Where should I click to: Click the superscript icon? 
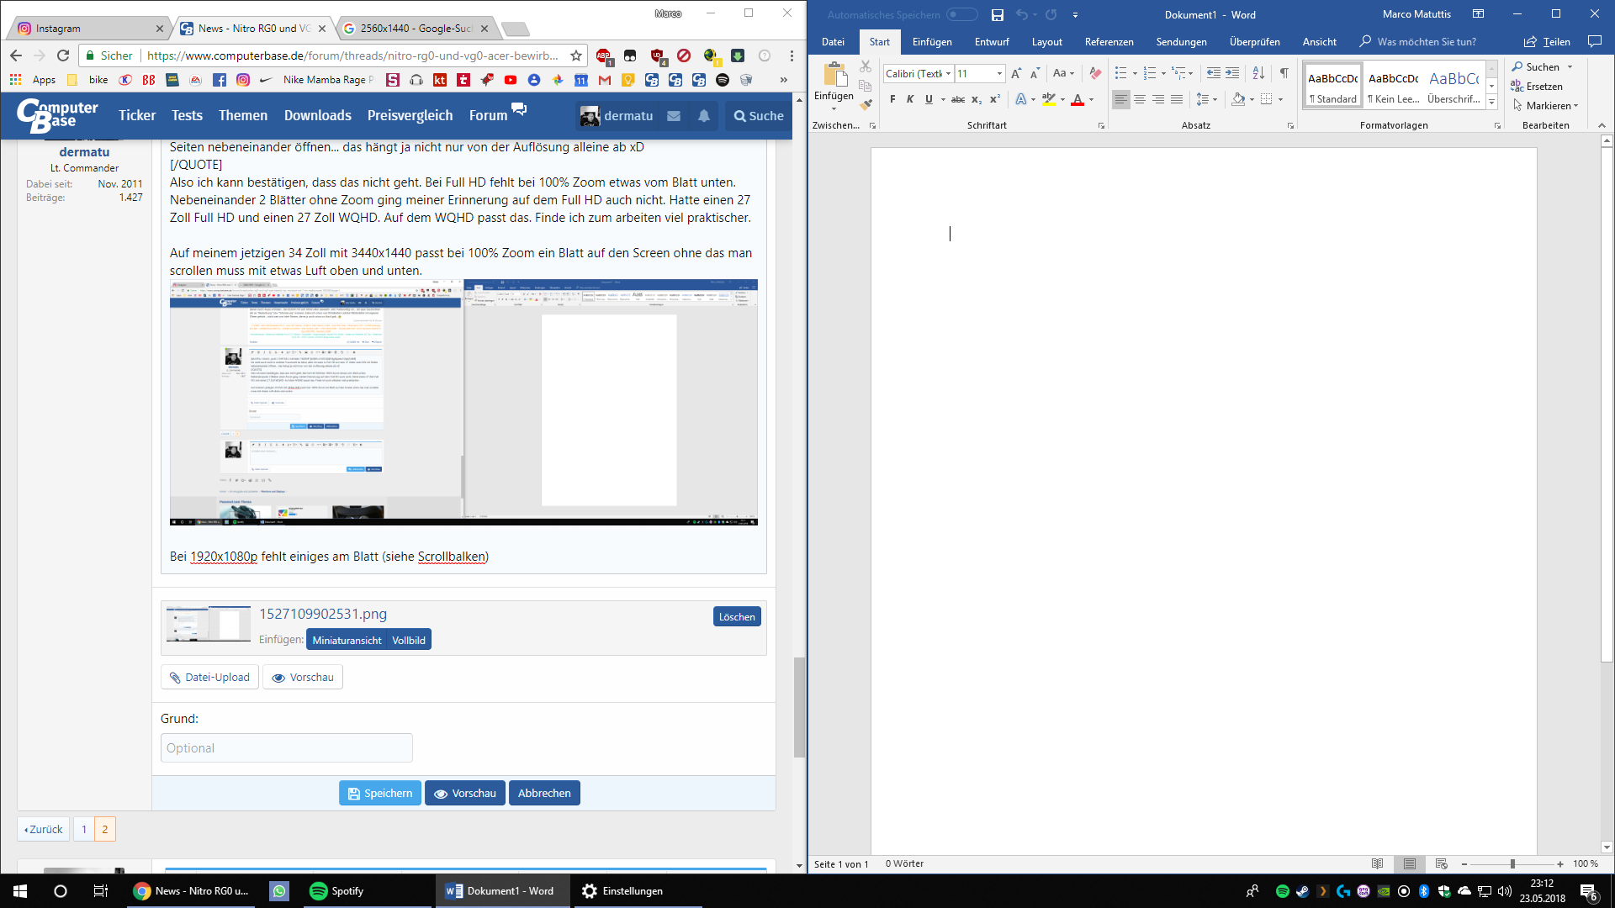pyautogui.click(x=995, y=99)
